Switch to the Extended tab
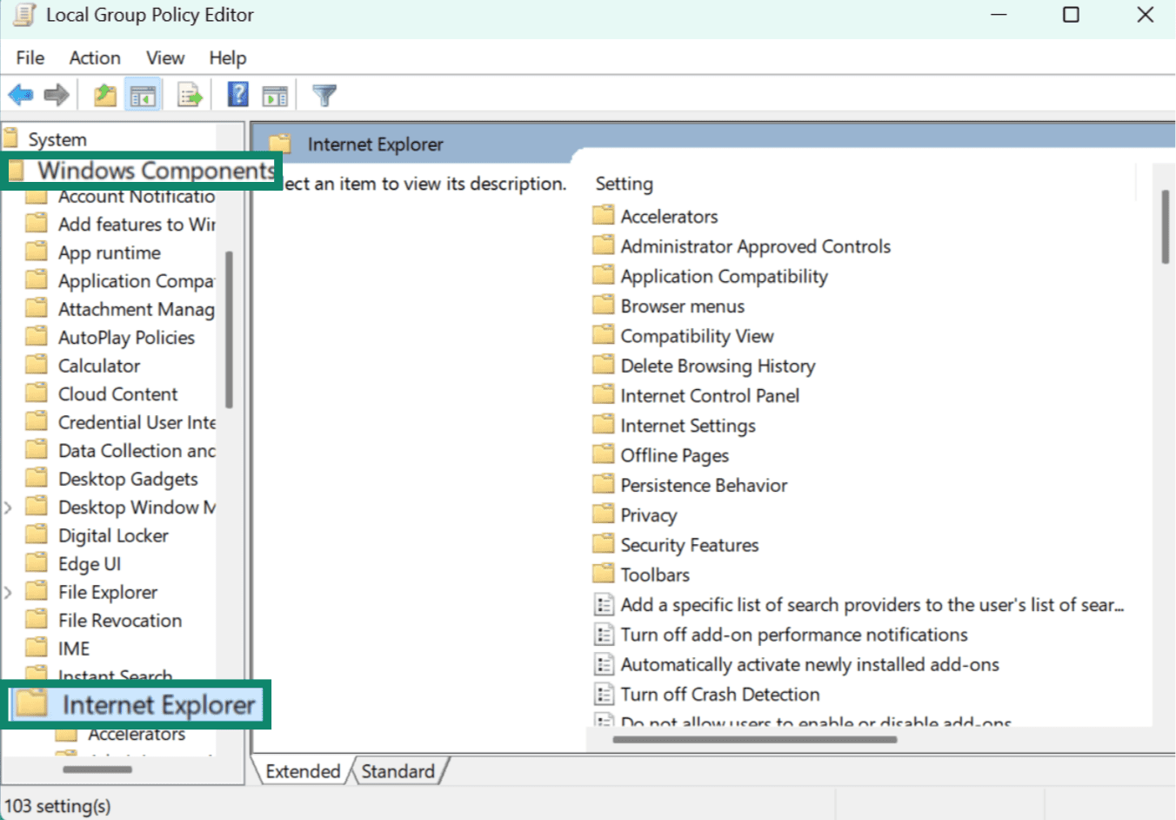Viewport: 1176px width, 820px height. (303, 771)
